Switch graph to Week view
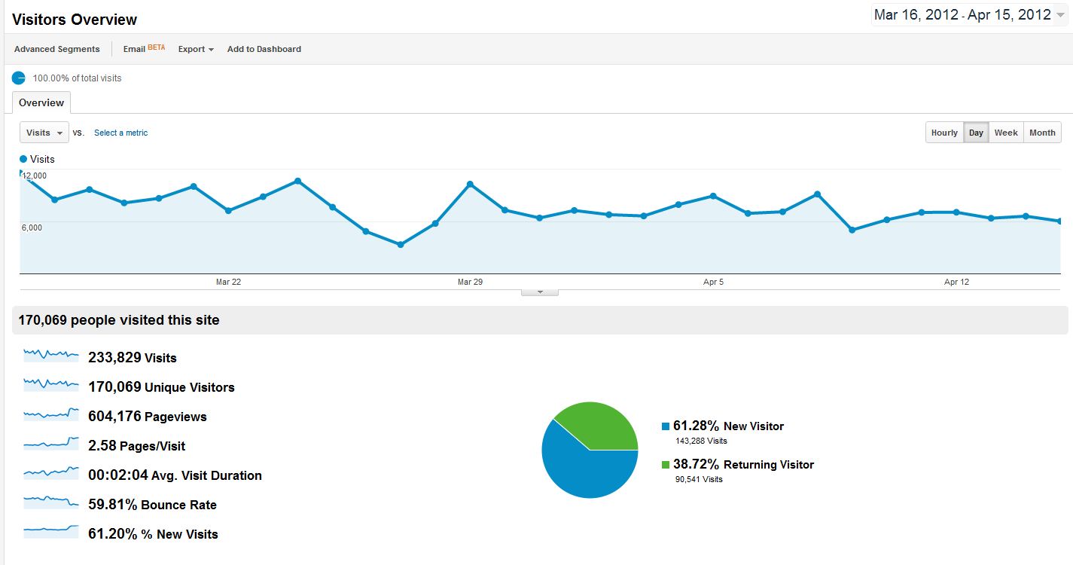 (1006, 133)
